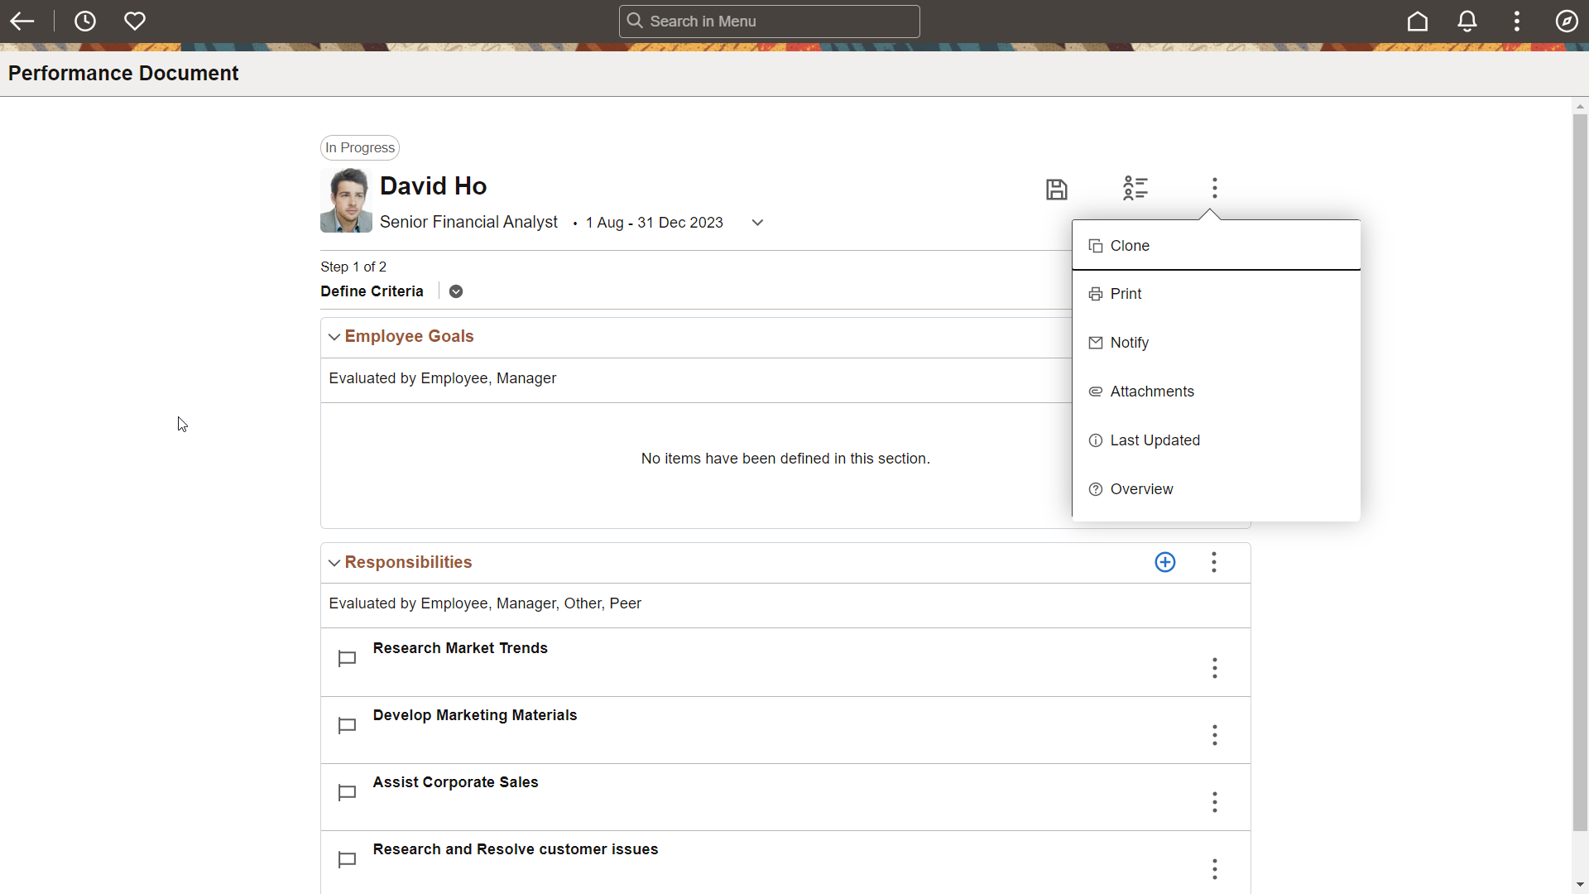Open the recently visited clock icon
The height and width of the screenshot is (894, 1589).
click(85, 22)
